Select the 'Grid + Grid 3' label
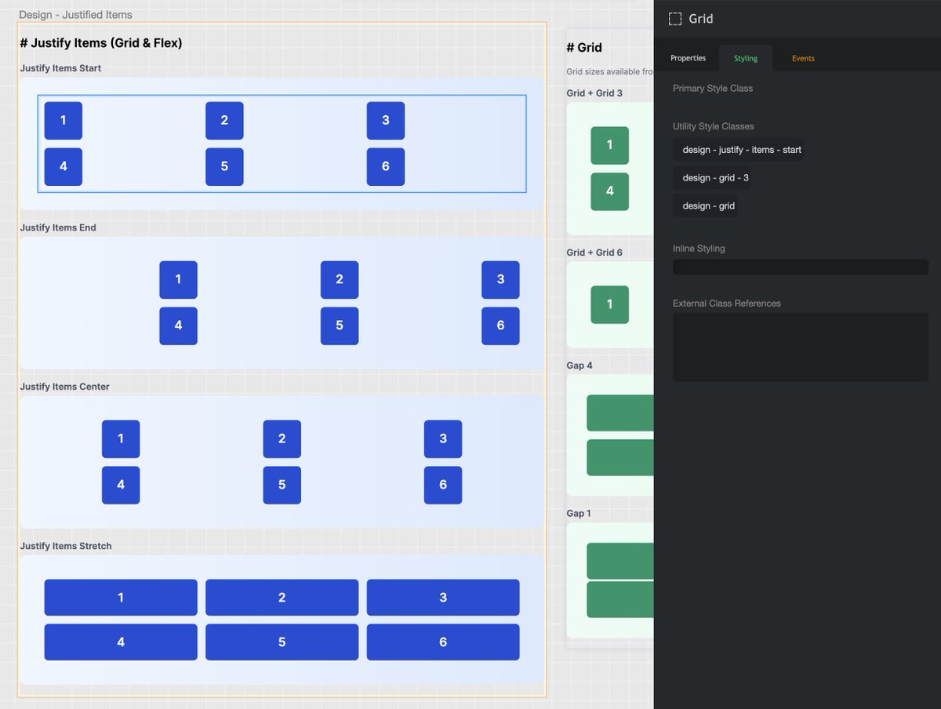Screen dimensions: 941x709 click(x=594, y=93)
